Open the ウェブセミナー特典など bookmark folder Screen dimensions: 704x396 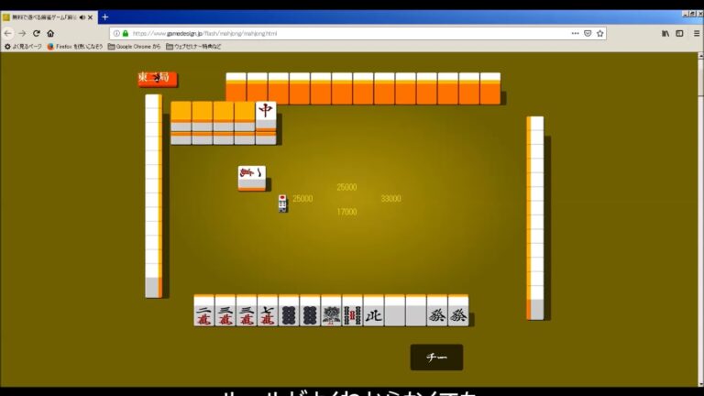coord(193,46)
